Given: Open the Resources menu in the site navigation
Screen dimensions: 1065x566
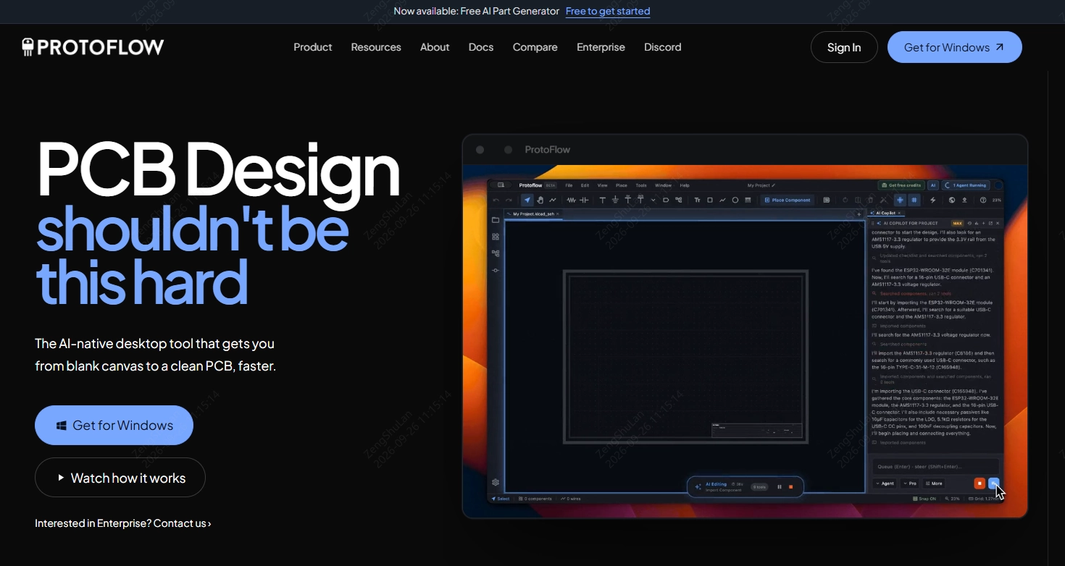Looking at the screenshot, I should [376, 47].
